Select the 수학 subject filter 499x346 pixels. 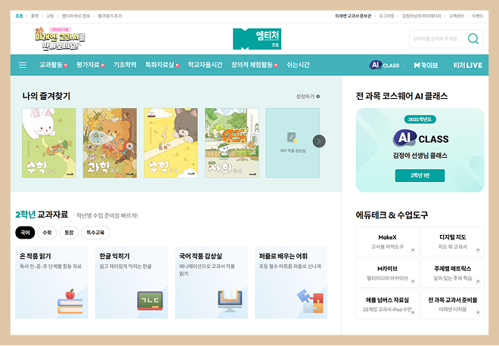tap(47, 233)
